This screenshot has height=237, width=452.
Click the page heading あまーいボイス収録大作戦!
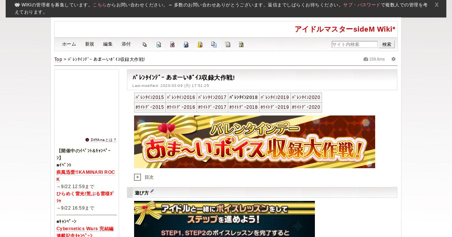(183, 77)
